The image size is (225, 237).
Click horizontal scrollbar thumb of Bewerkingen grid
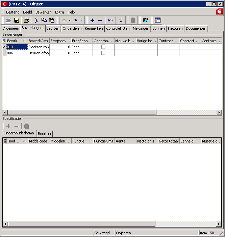click(x=82, y=112)
